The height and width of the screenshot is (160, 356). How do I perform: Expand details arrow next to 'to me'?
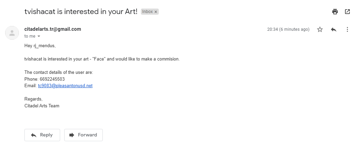[39, 36]
